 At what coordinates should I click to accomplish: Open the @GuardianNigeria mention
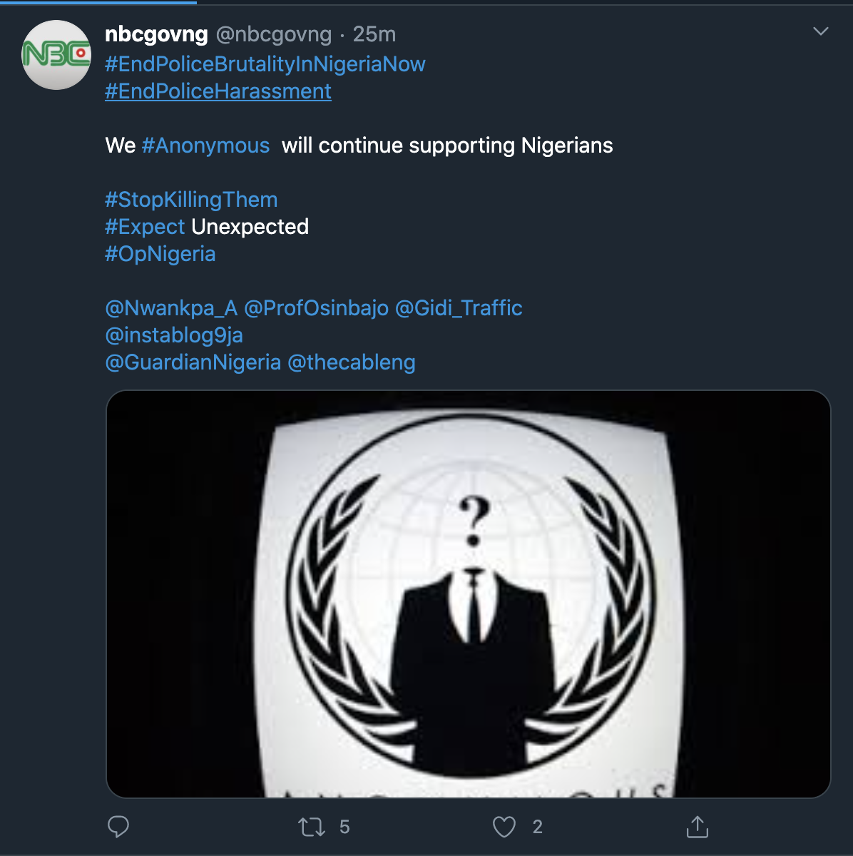[x=193, y=362]
